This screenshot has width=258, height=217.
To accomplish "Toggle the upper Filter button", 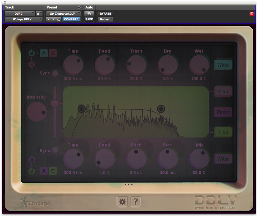I will point(223,92).
